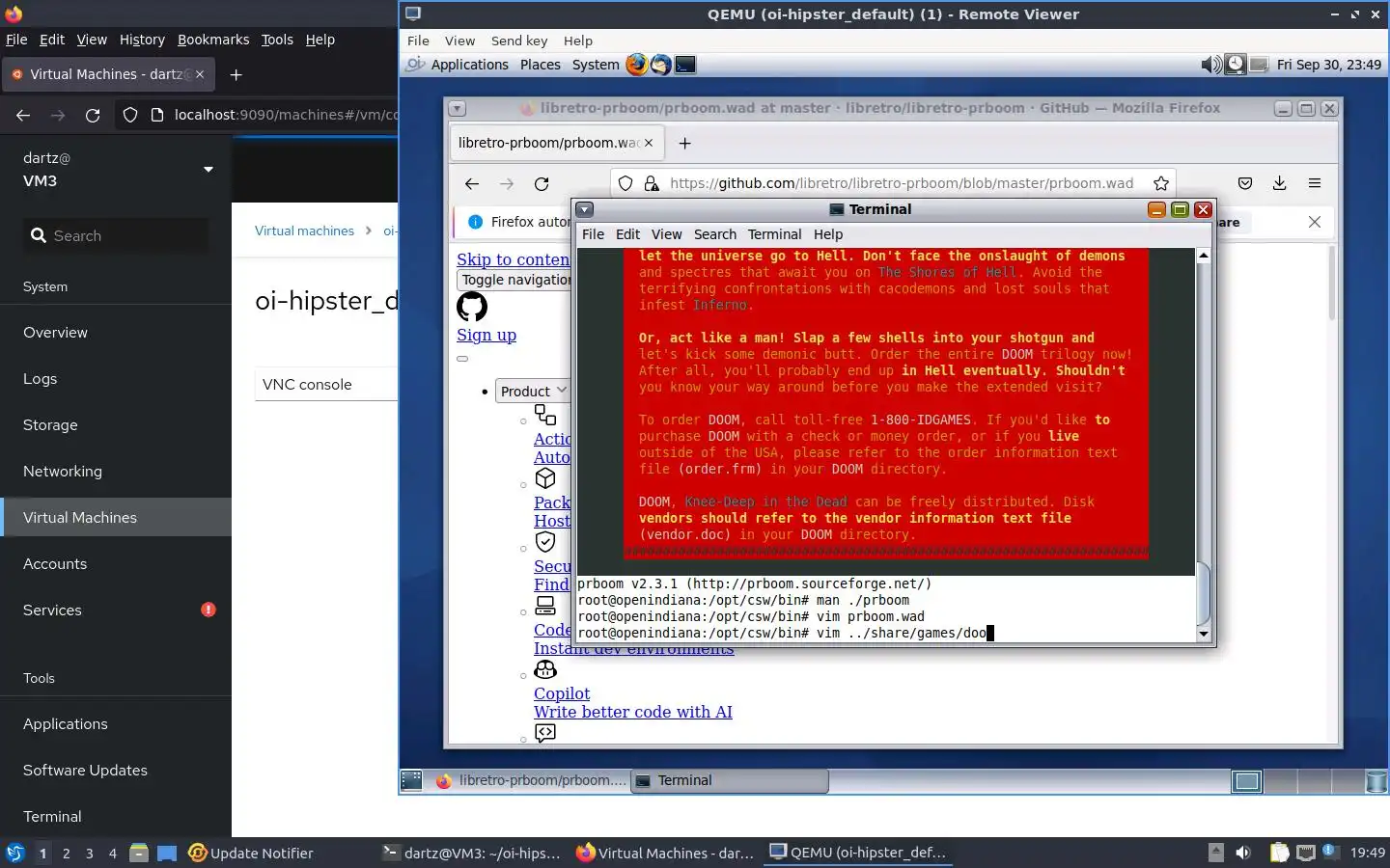Screen dimensions: 1390x868
Task: Click the Copilot icon in the Product list
Action: [545, 669]
